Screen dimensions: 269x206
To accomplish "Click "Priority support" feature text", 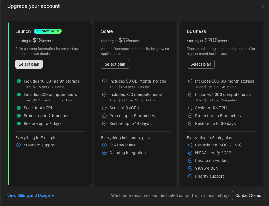I will point(209,176).
